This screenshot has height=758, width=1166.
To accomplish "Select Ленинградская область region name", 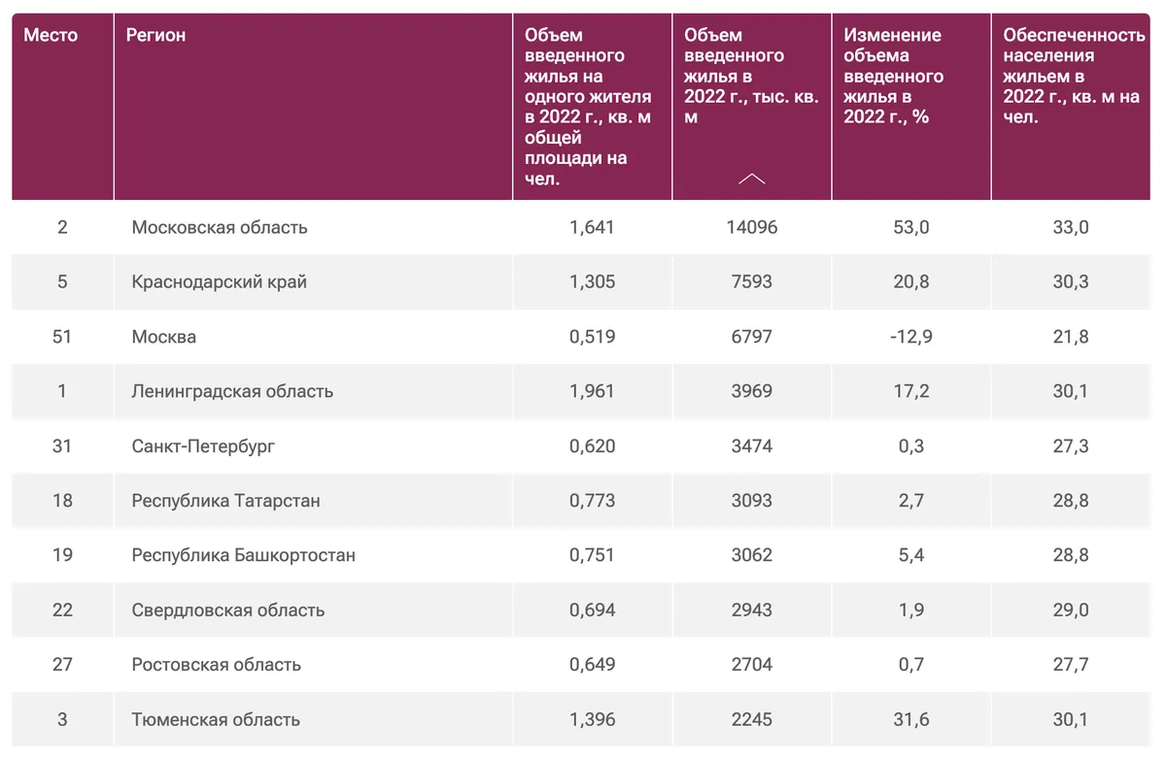I will point(232,391).
